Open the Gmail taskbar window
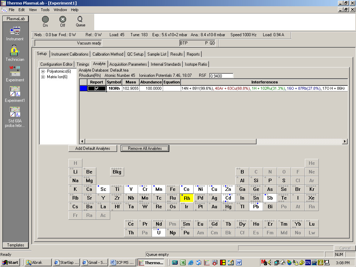Image resolution: width=356 pixels, height=267 pixels. coord(95,262)
